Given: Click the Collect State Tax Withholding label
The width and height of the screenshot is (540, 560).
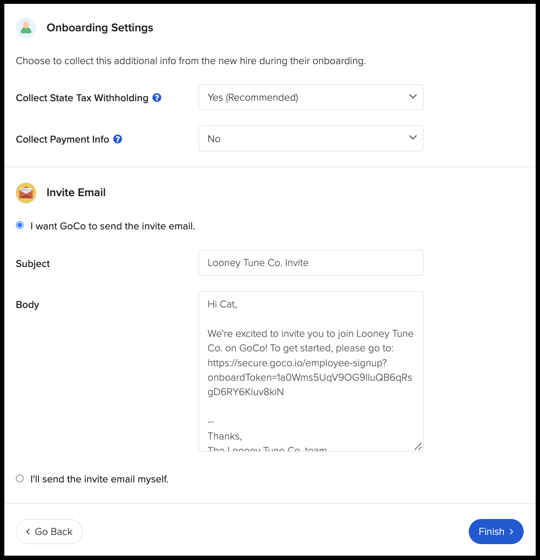Looking at the screenshot, I should pos(82,98).
